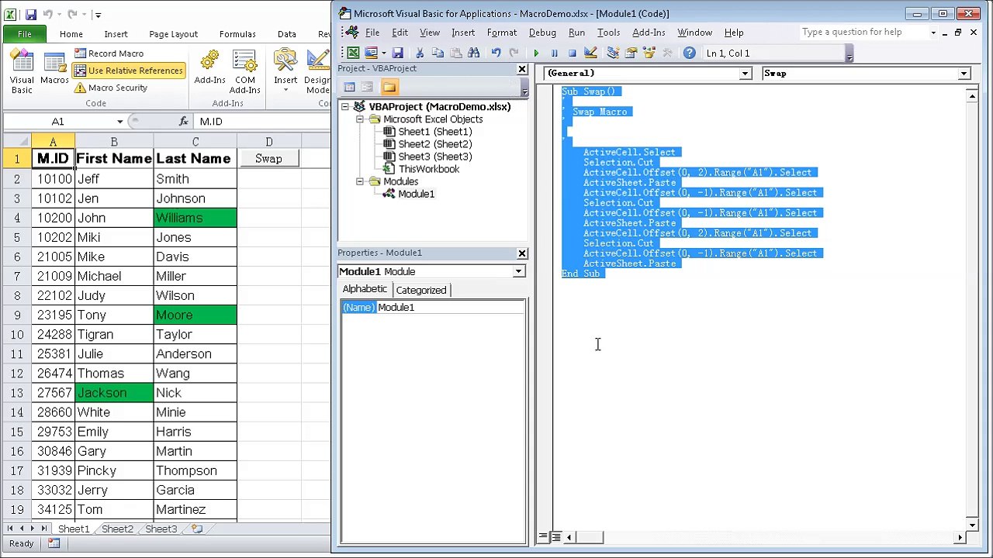Open Customize Quick Access Toolbar dropdown
Image resolution: width=993 pixels, height=558 pixels.
(x=98, y=15)
